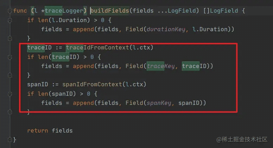Click the return fields statement
Viewport: 273px width, 148px height.
50,131
